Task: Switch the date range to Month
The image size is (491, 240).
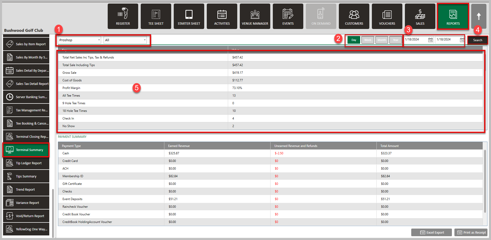Action: tap(382, 40)
